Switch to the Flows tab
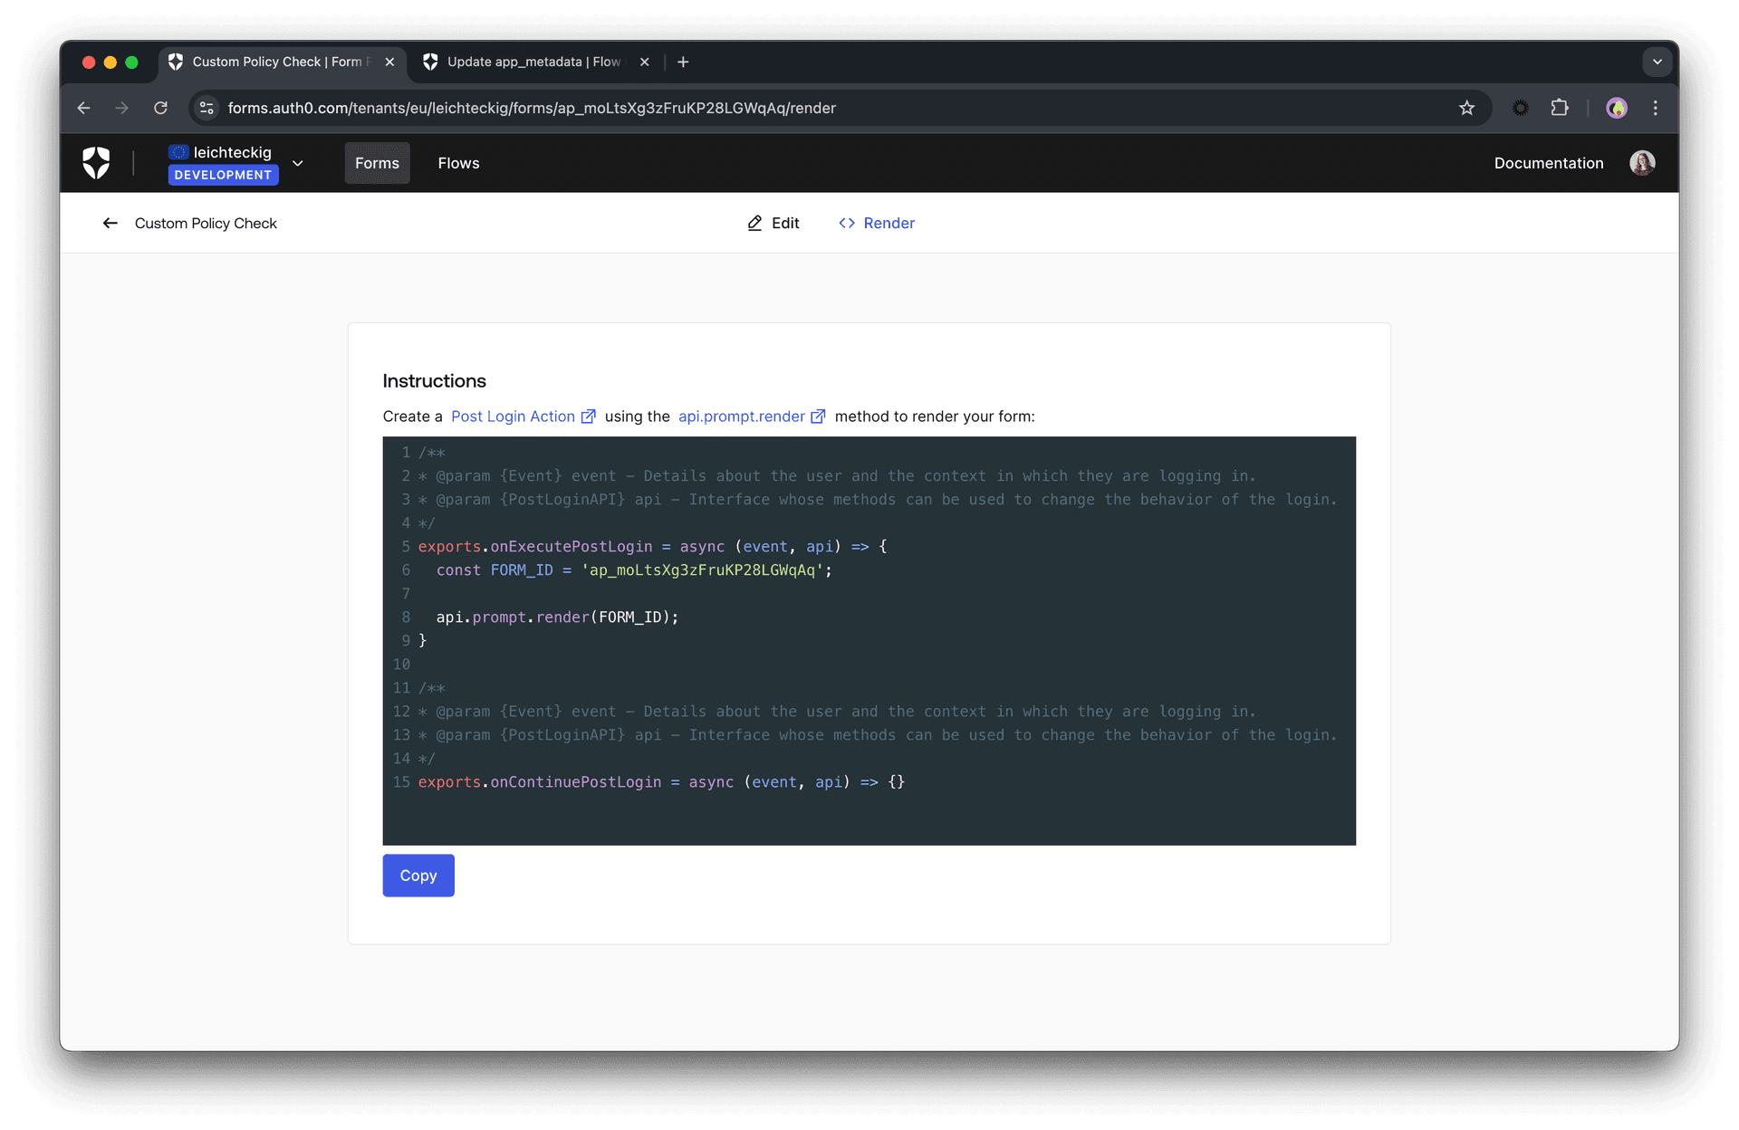Viewport: 1739px width, 1130px height. click(458, 163)
